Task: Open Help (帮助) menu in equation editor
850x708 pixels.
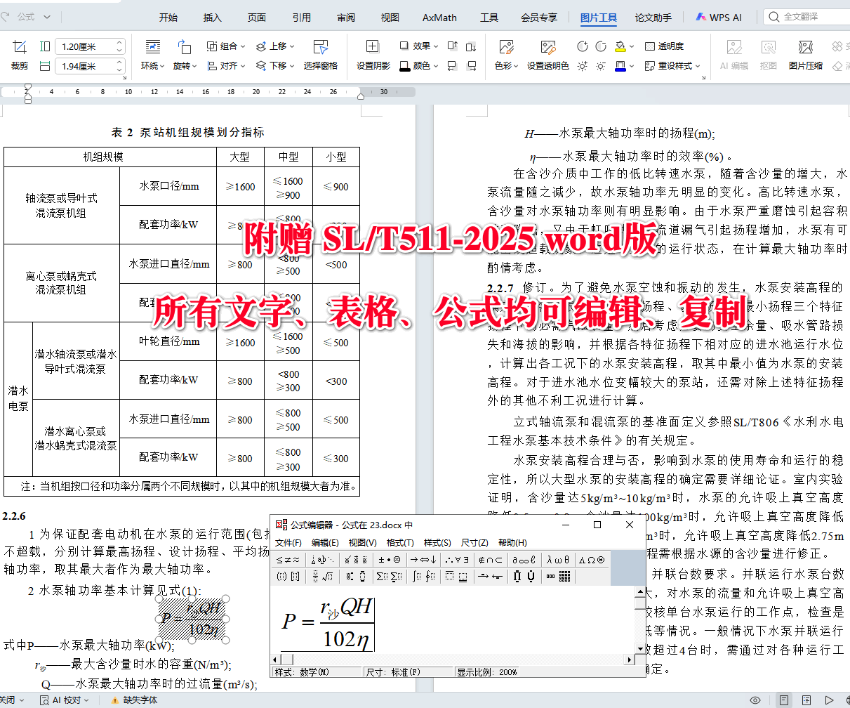Action: click(x=512, y=543)
